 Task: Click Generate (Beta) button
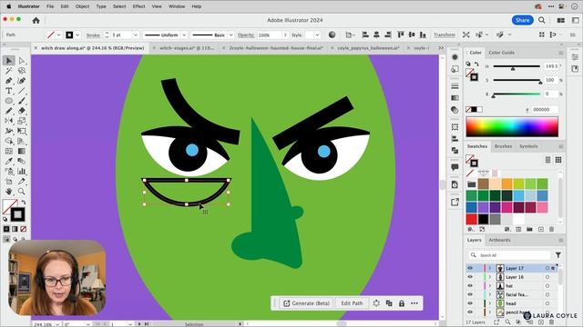pos(307,303)
